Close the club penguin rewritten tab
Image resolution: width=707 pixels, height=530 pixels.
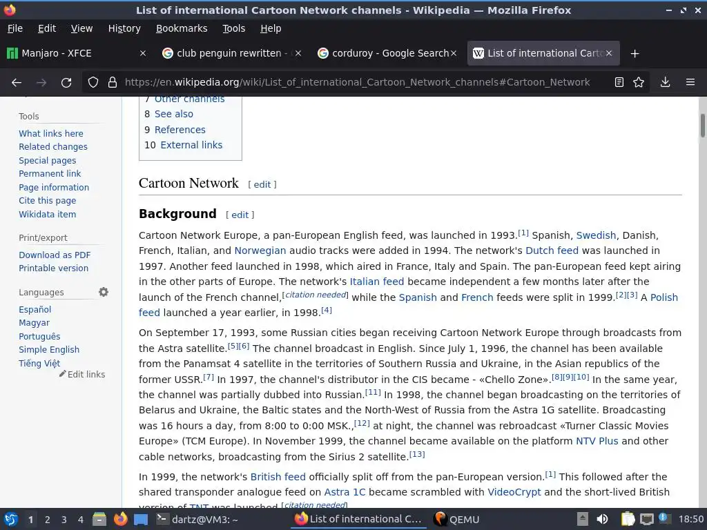click(x=298, y=53)
